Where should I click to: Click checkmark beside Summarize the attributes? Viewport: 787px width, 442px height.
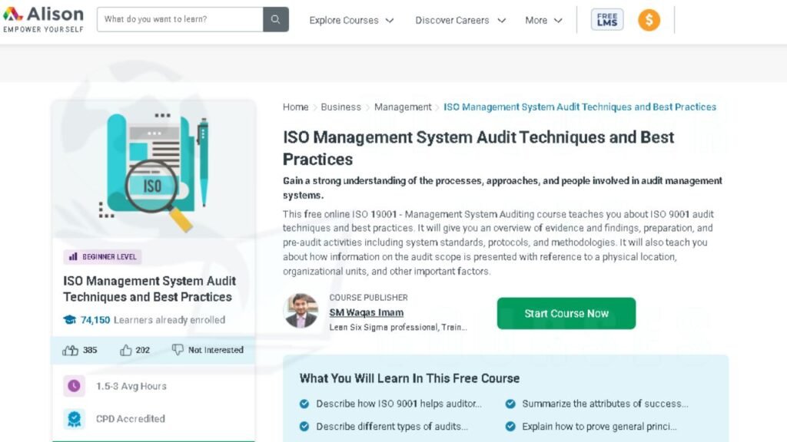(x=510, y=404)
